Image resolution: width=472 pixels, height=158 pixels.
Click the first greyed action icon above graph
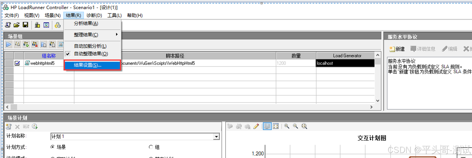(x=230, y=126)
